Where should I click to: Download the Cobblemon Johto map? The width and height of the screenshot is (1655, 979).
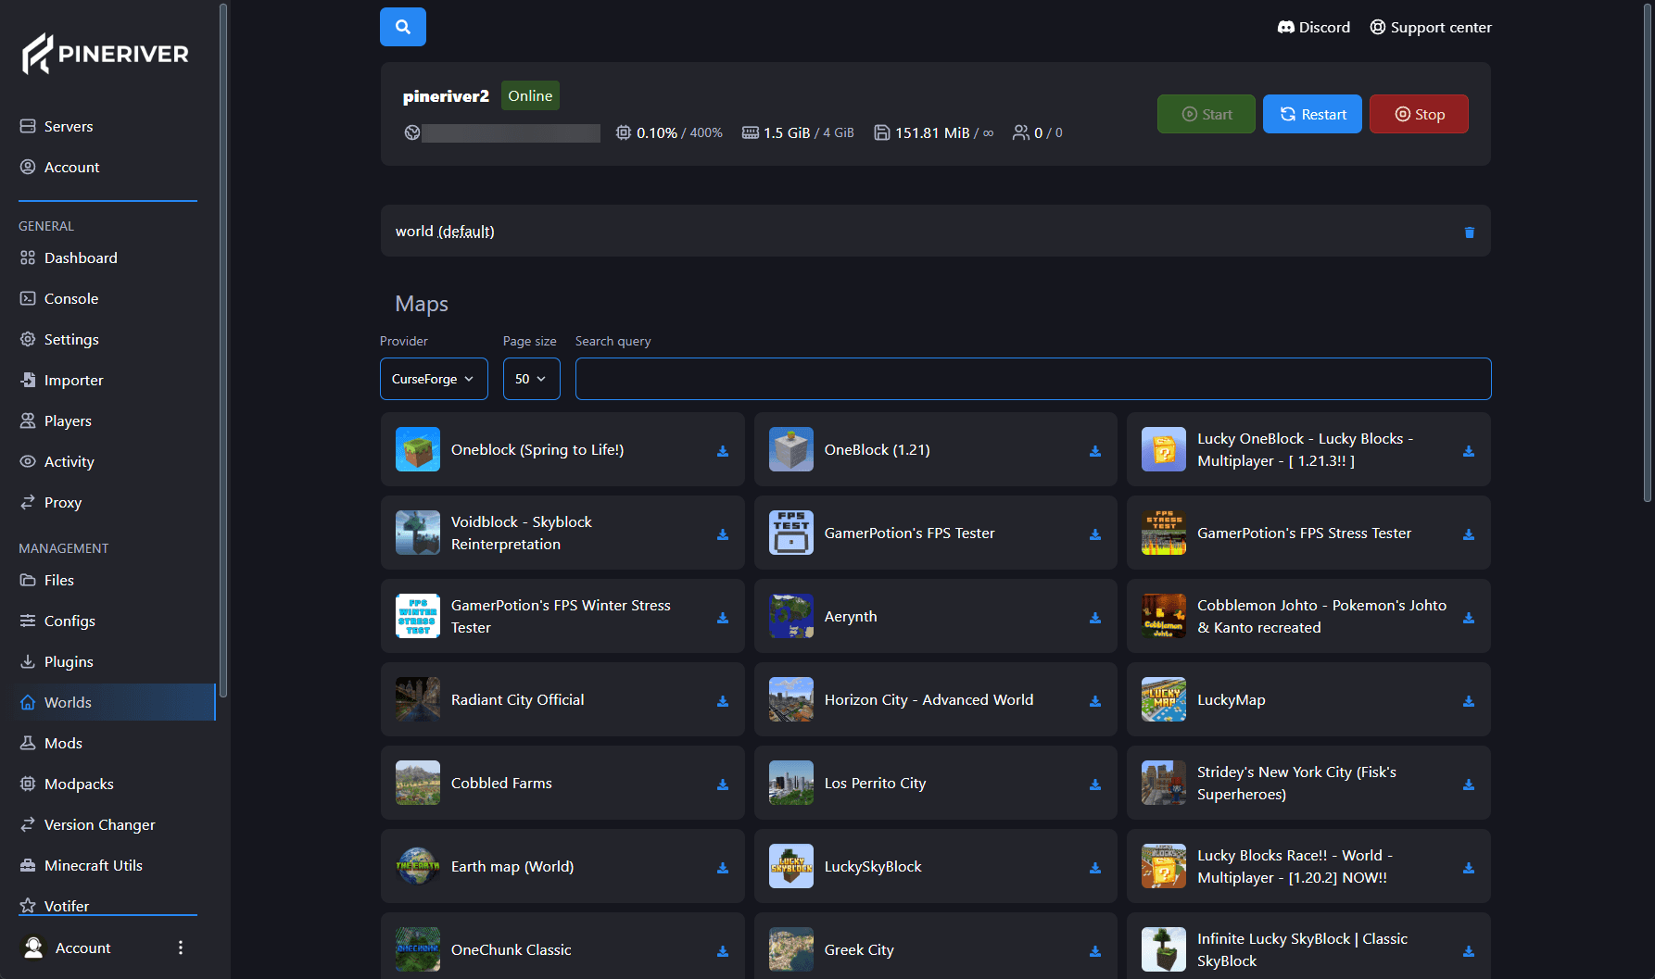pos(1469,618)
